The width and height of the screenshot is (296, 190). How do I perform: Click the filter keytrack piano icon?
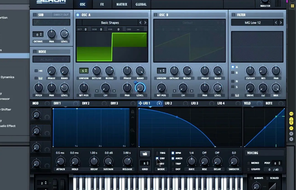[x=237, y=95]
